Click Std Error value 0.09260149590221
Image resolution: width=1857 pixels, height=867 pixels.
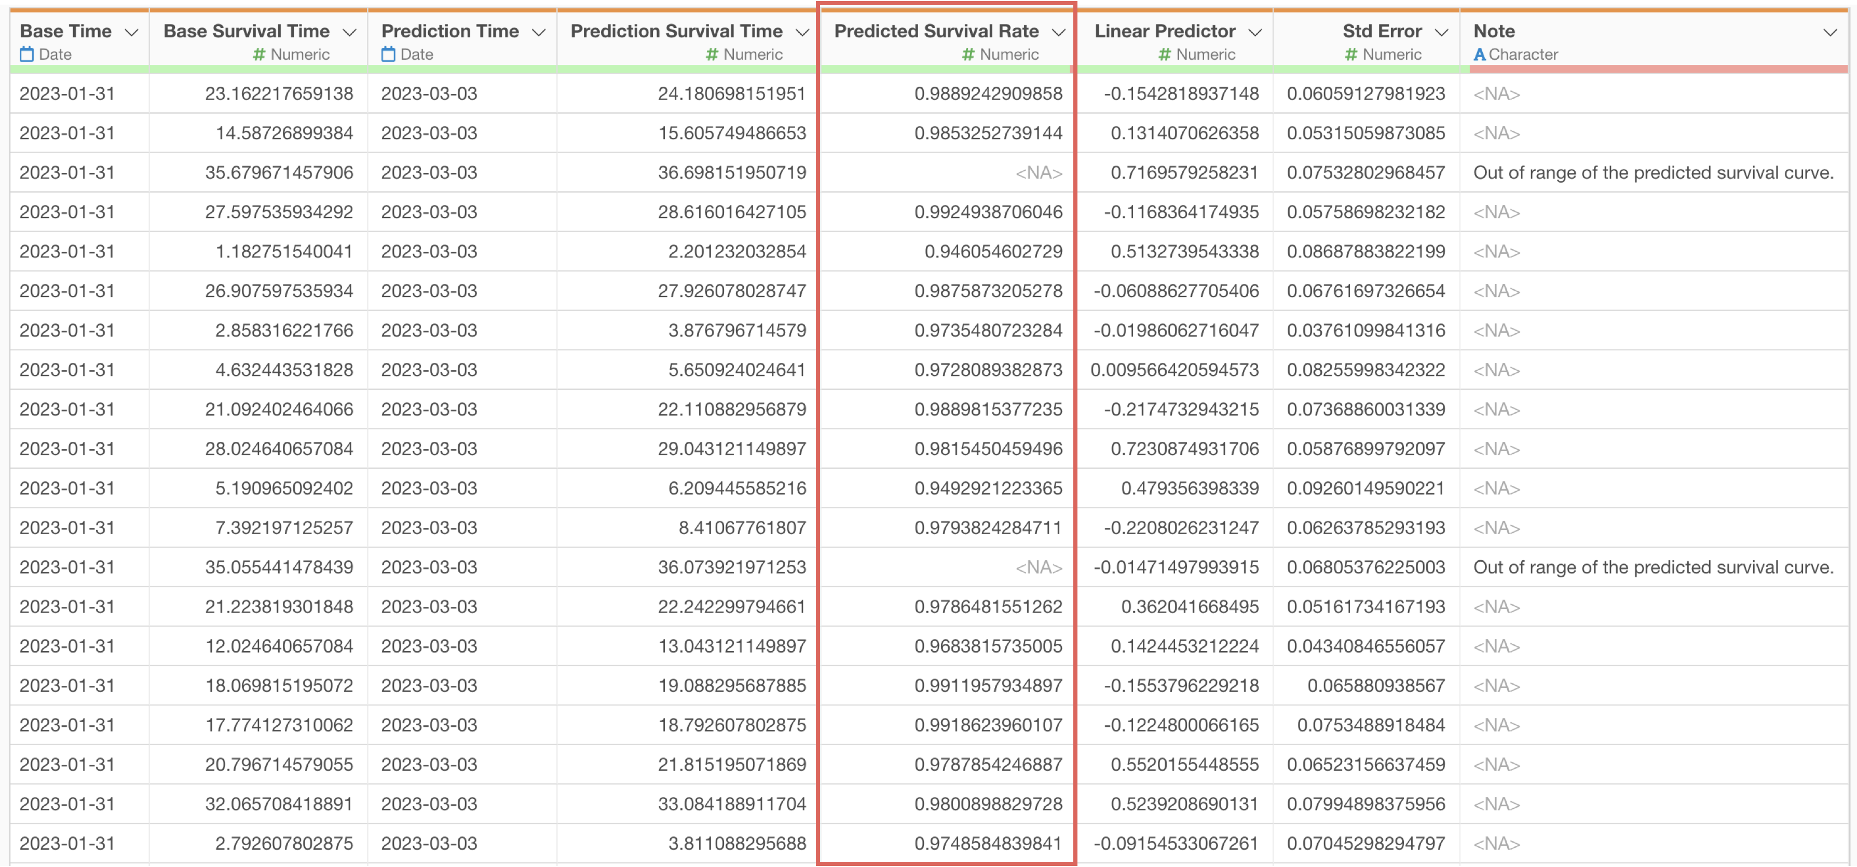(x=1366, y=489)
